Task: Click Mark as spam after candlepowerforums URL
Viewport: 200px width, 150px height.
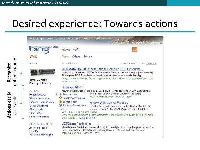Action: tap(87, 118)
